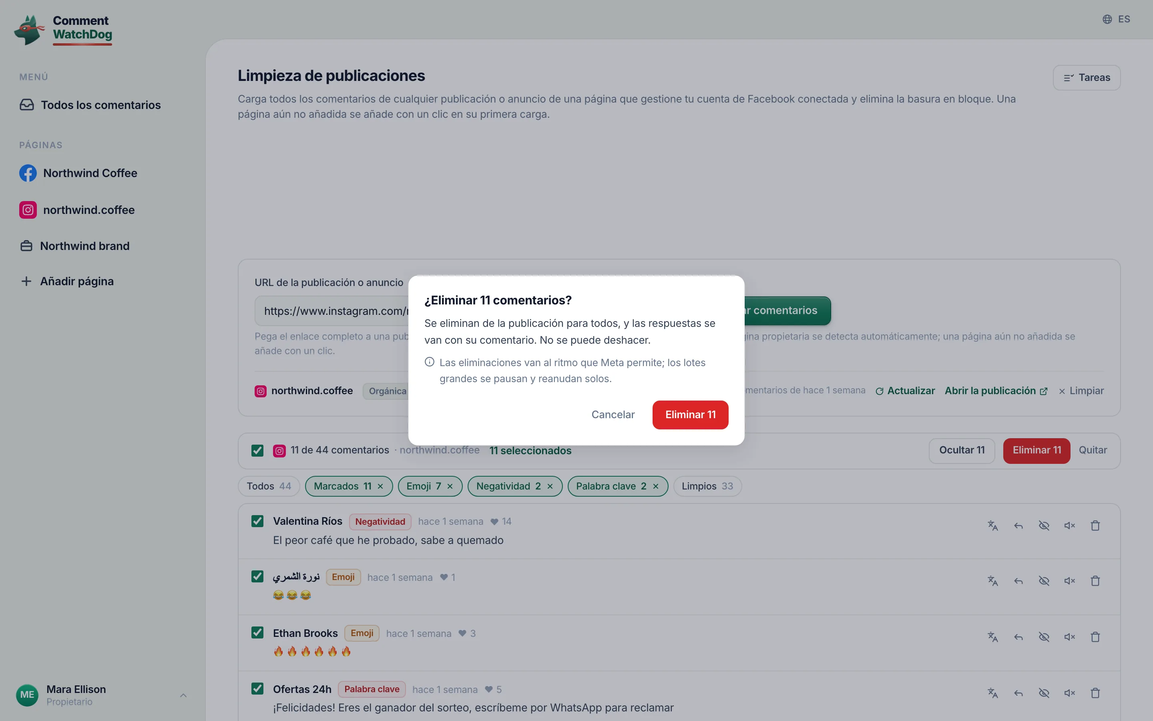Remove the Negatividad 2 filter
The width and height of the screenshot is (1153, 721).
click(550, 486)
